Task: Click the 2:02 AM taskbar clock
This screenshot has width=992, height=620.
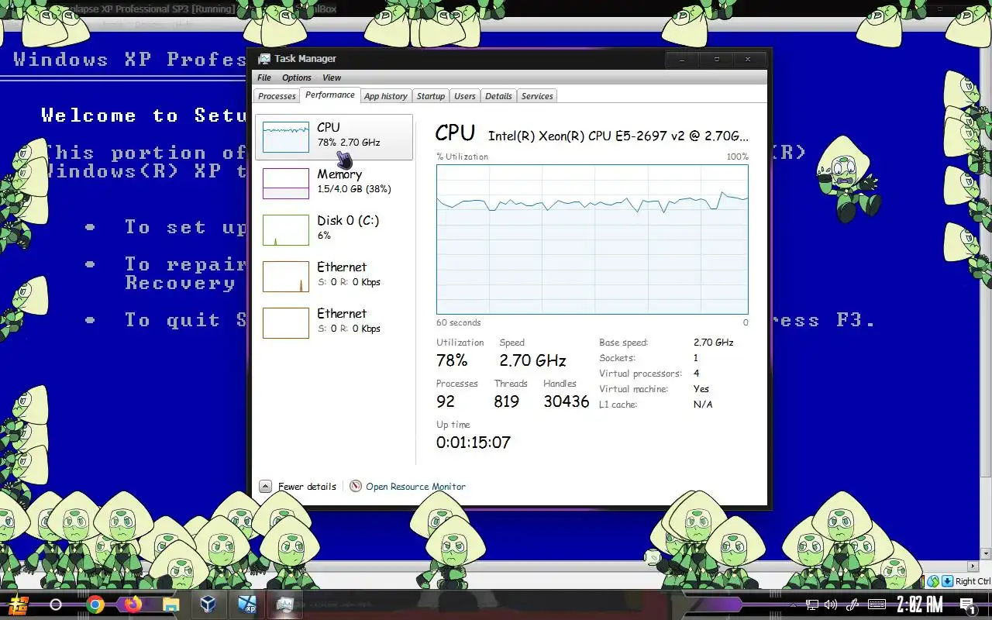Action: tap(920, 604)
